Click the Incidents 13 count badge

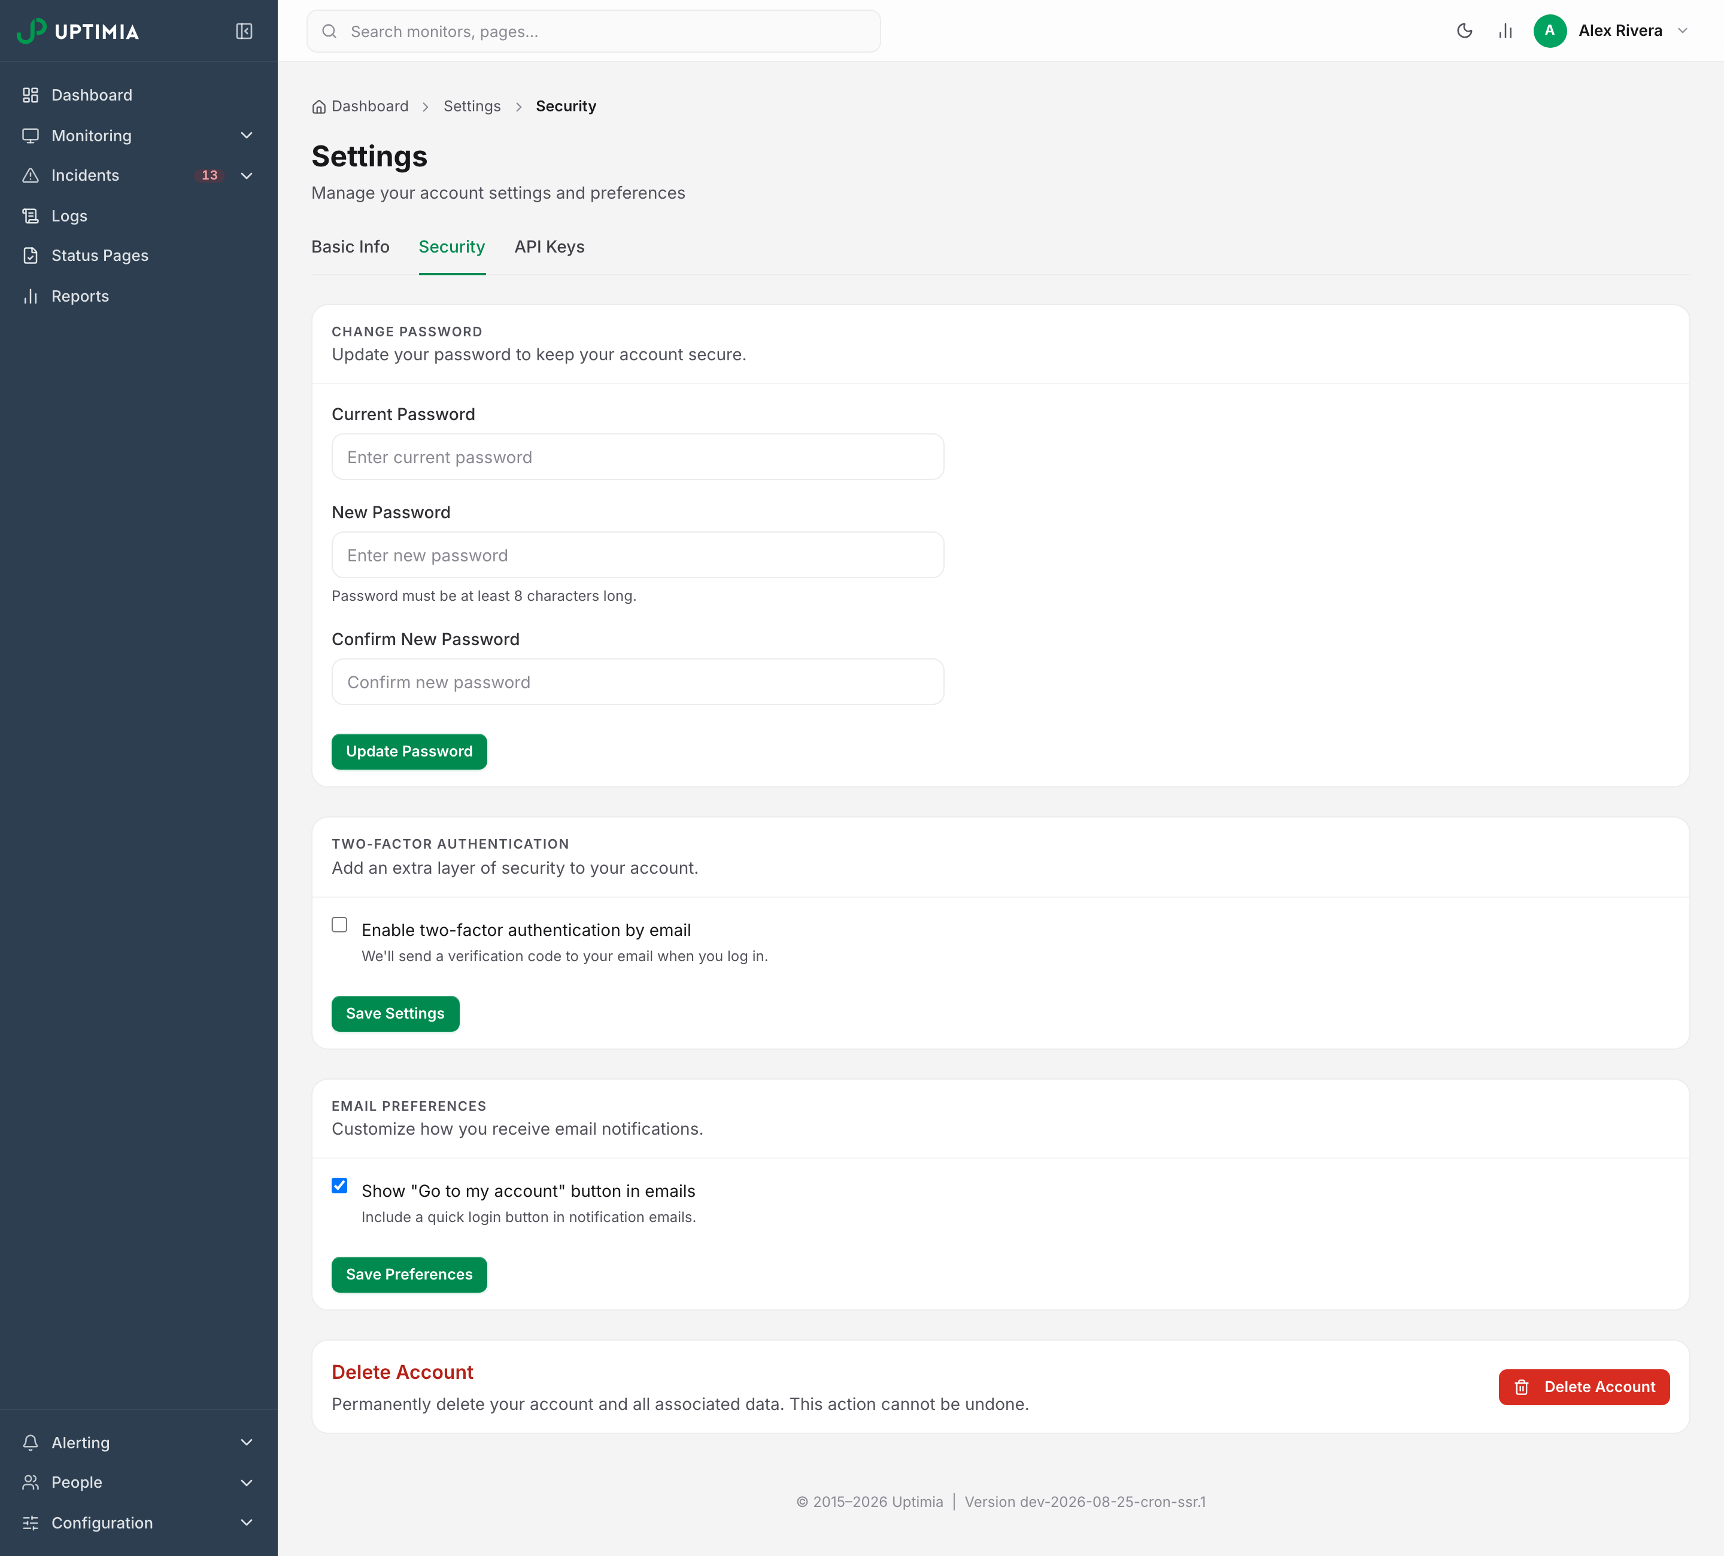point(210,175)
